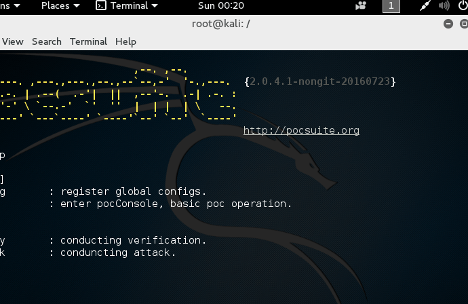Open the Places menu in top bar

(x=60, y=5)
